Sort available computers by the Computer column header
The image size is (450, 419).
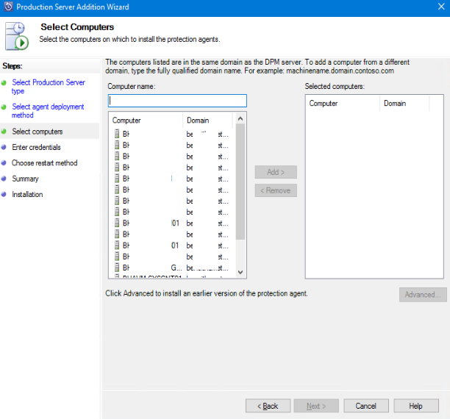pos(145,120)
